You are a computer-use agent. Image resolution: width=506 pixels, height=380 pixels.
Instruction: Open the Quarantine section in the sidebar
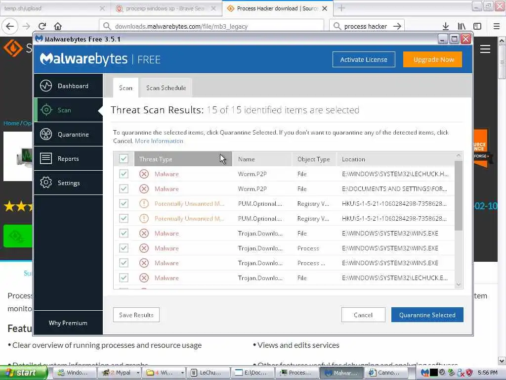click(x=68, y=135)
